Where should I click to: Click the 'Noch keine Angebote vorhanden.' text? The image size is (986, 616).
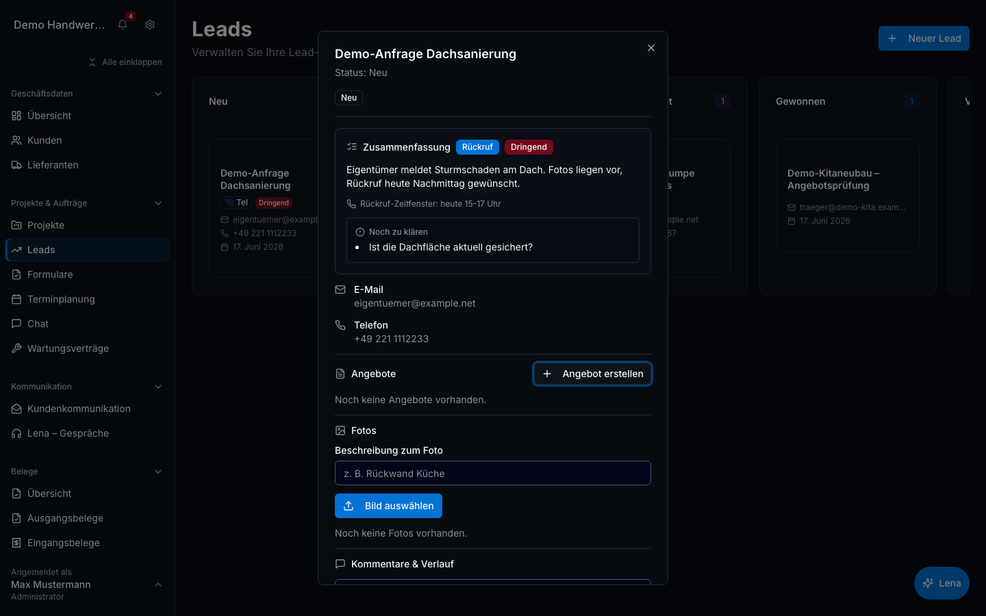pyautogui.click(x=410, y=400)
